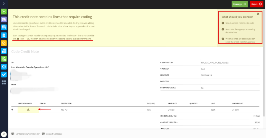Click Contact Document Sender link
The image size is (266, 138).
pos(27,134)
